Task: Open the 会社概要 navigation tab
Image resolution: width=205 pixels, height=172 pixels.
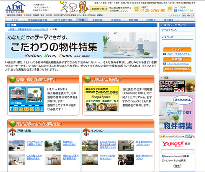Action: coord(169,20)
